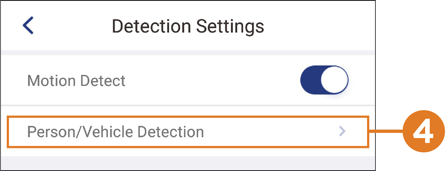Expand Person/Vehicle Detection via its right arrow
The height and width of the screenshot is (171, 446).
pyautogui.click(x=342, y=131)
